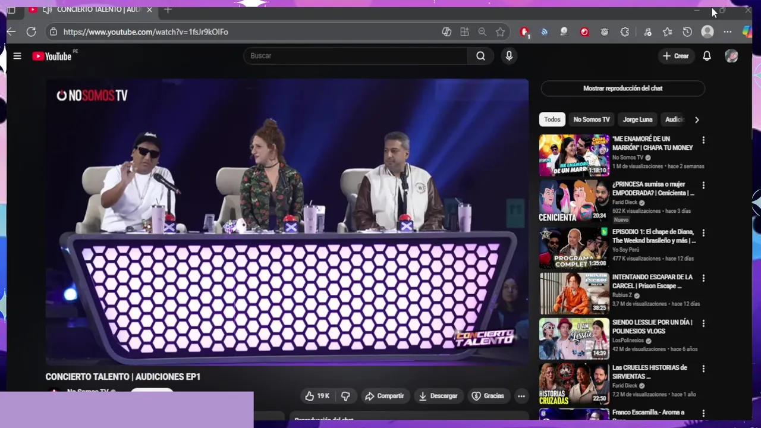Open the browser profile avatar
761x428 pixels.
click(x=707, y=32)
